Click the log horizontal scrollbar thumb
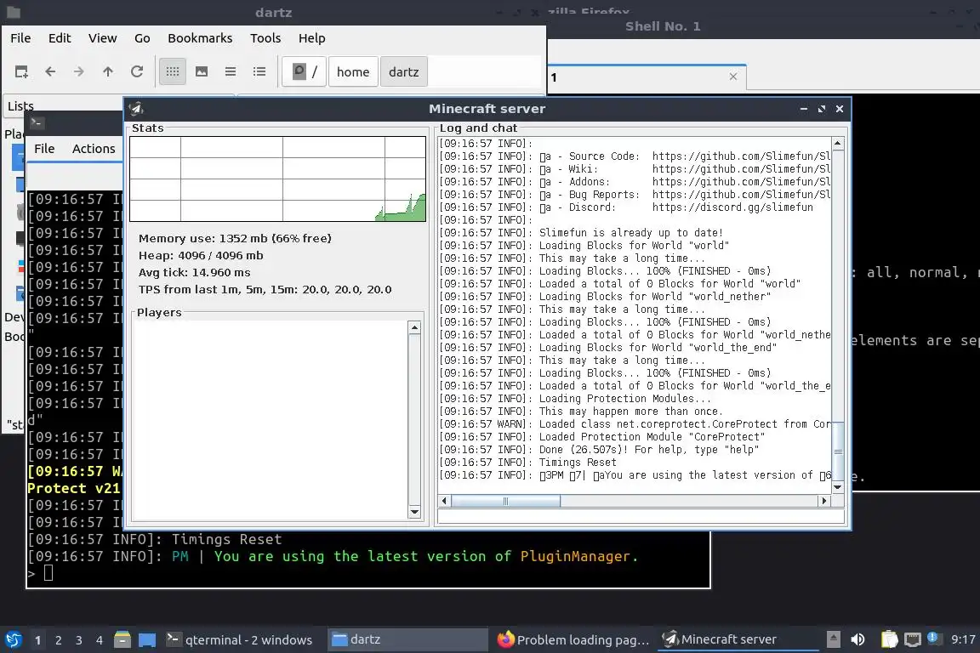This screenshot has height=653, width=980. tap(505, 501)
